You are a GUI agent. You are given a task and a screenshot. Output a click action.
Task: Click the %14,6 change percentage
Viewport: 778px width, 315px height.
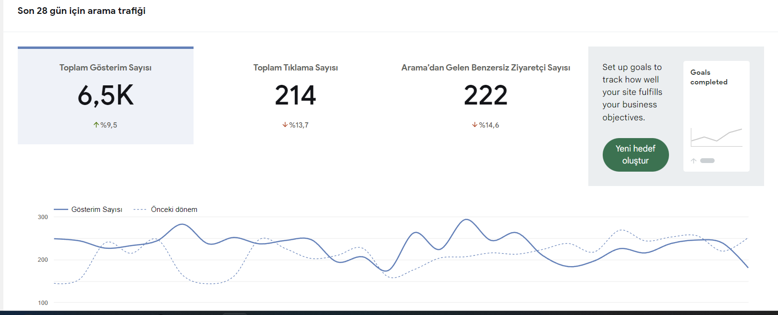pyautogui.click(x=489, y=125)
